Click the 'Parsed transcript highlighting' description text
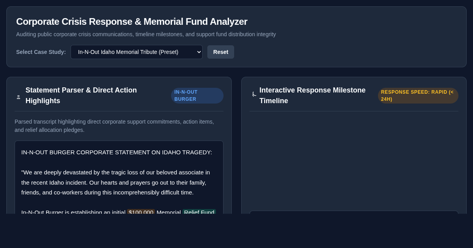Viewport: 473px width, 248px height. tap(114, 126)
